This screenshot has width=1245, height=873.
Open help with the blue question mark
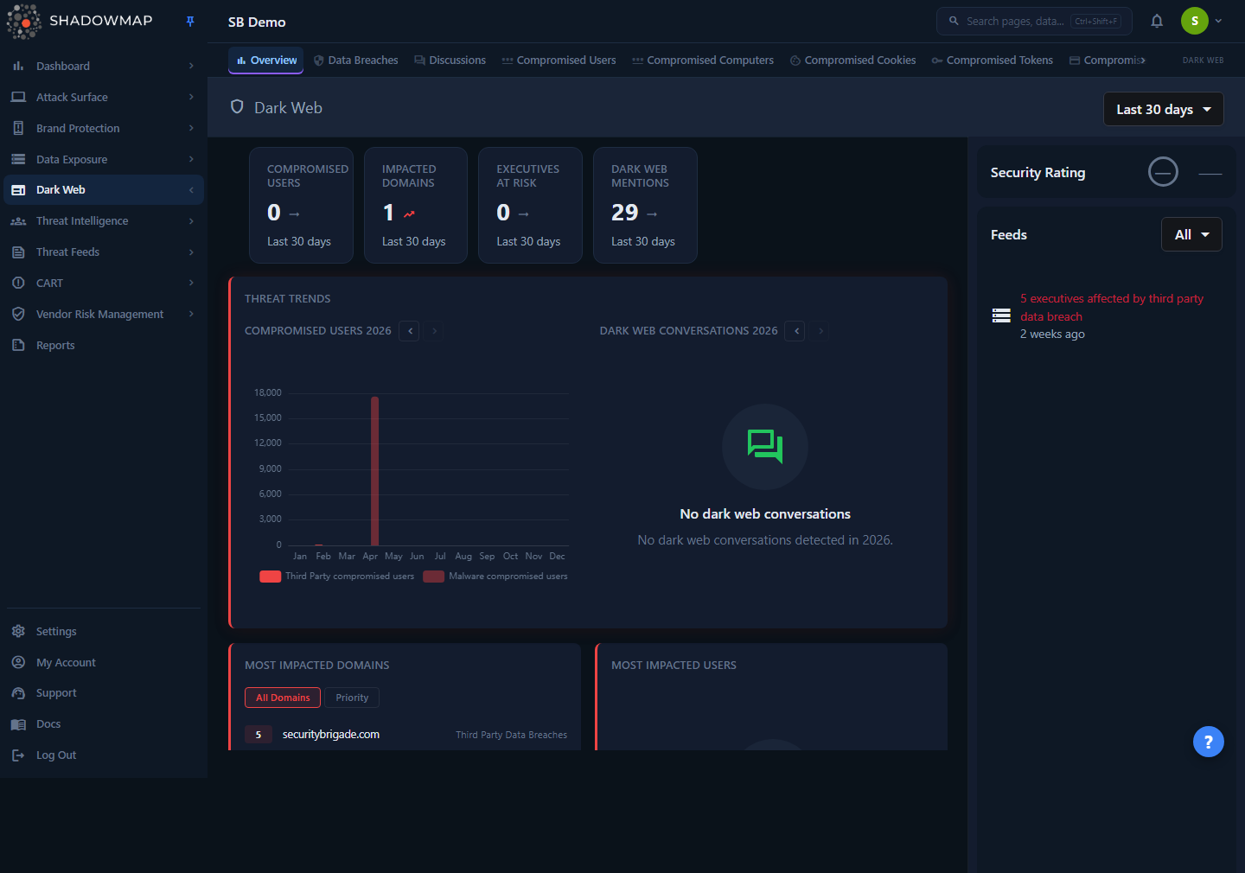point(1209,742)
